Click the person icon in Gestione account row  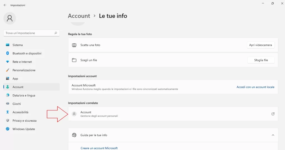coord(74,114)
